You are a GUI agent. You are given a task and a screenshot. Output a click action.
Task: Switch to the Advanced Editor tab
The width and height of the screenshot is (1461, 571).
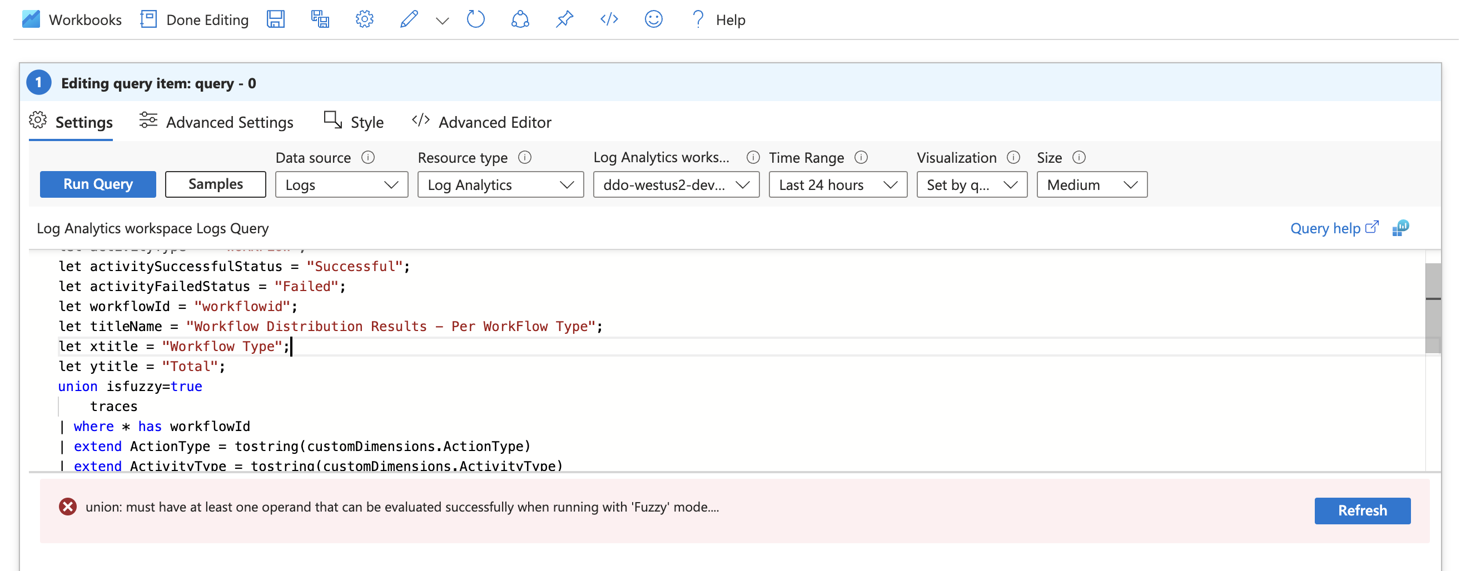coord(481,122)
